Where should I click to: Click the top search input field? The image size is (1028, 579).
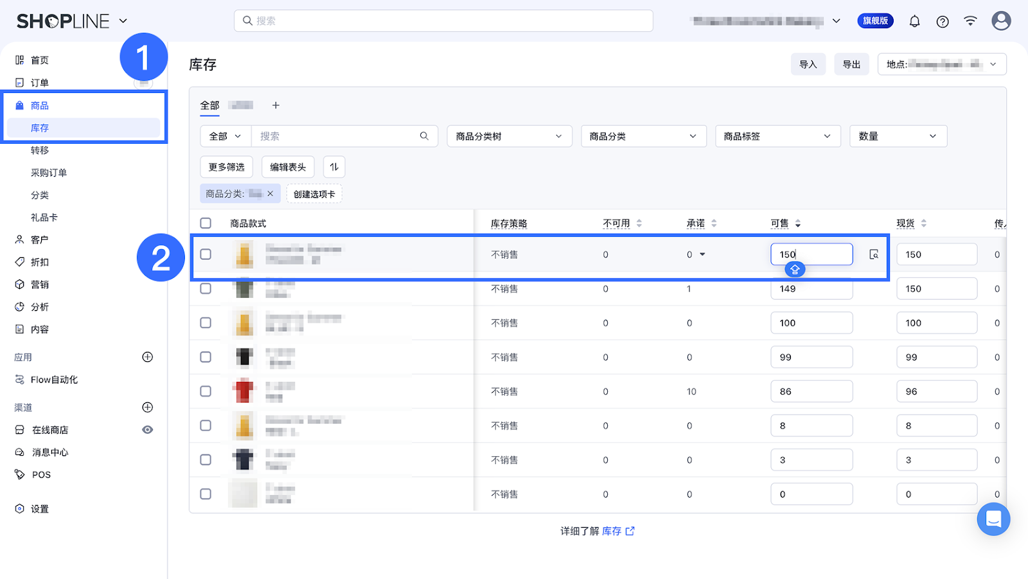pyautogui.click(x=443, y=21)
